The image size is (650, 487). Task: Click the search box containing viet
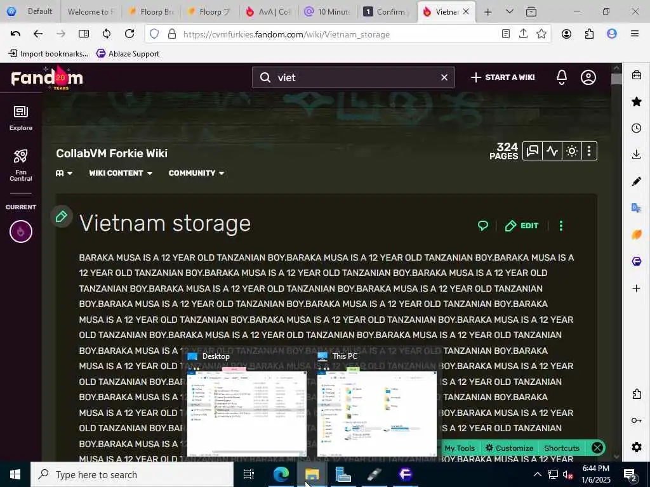[x=353, y=77]
